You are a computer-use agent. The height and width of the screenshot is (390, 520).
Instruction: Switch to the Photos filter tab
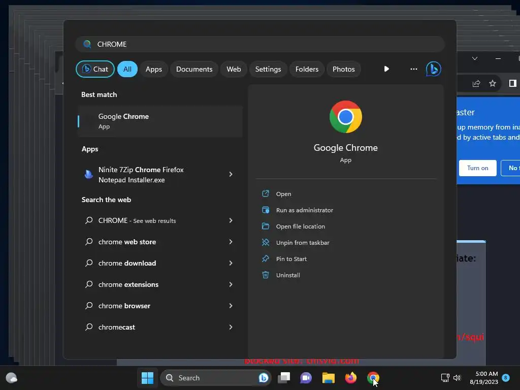(344, 69)
